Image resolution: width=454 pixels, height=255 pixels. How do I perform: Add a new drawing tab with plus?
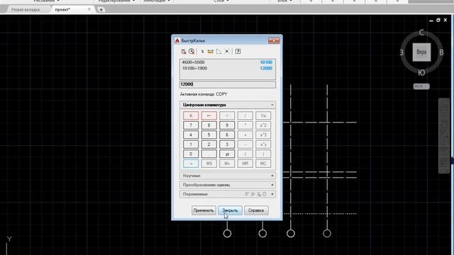(x=101, y=9)
